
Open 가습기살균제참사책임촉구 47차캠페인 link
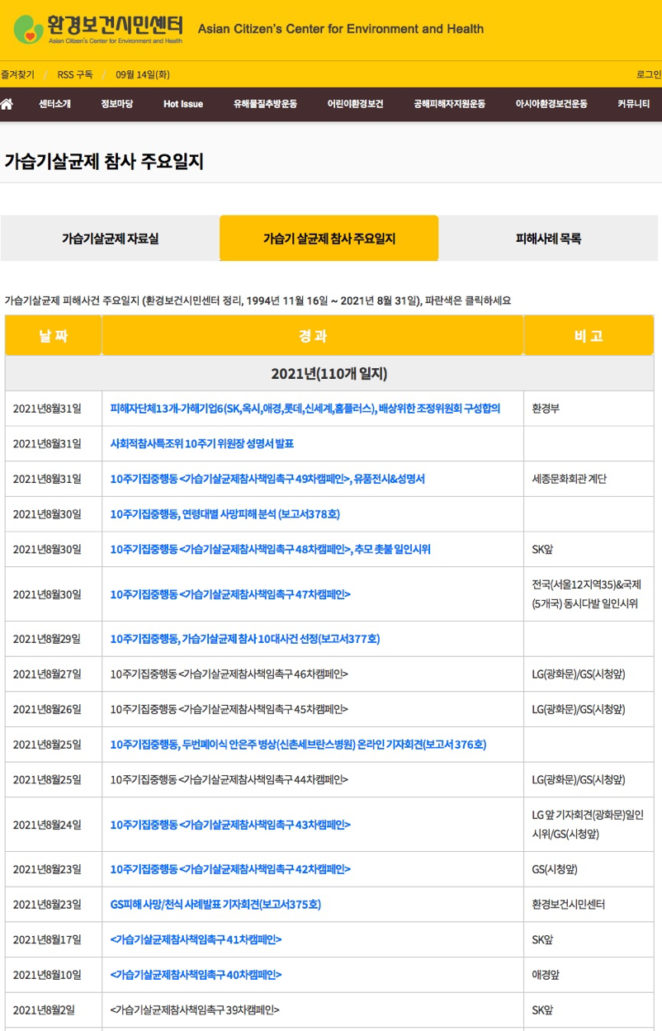[x=230, y=594]
